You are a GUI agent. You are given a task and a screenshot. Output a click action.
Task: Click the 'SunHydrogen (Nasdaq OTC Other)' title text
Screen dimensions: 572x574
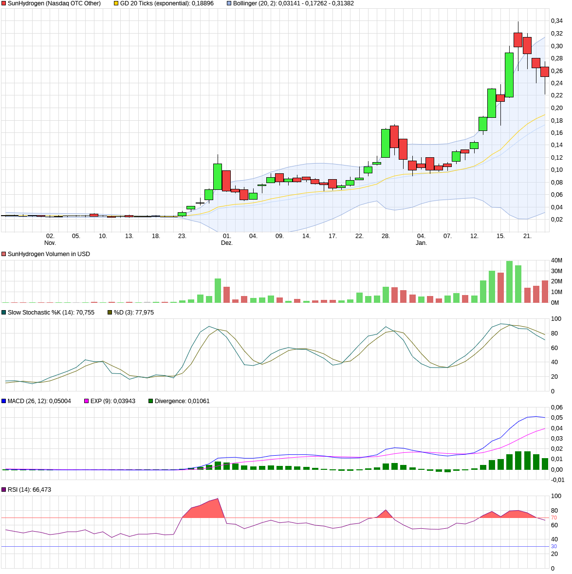tap(54, 3)
